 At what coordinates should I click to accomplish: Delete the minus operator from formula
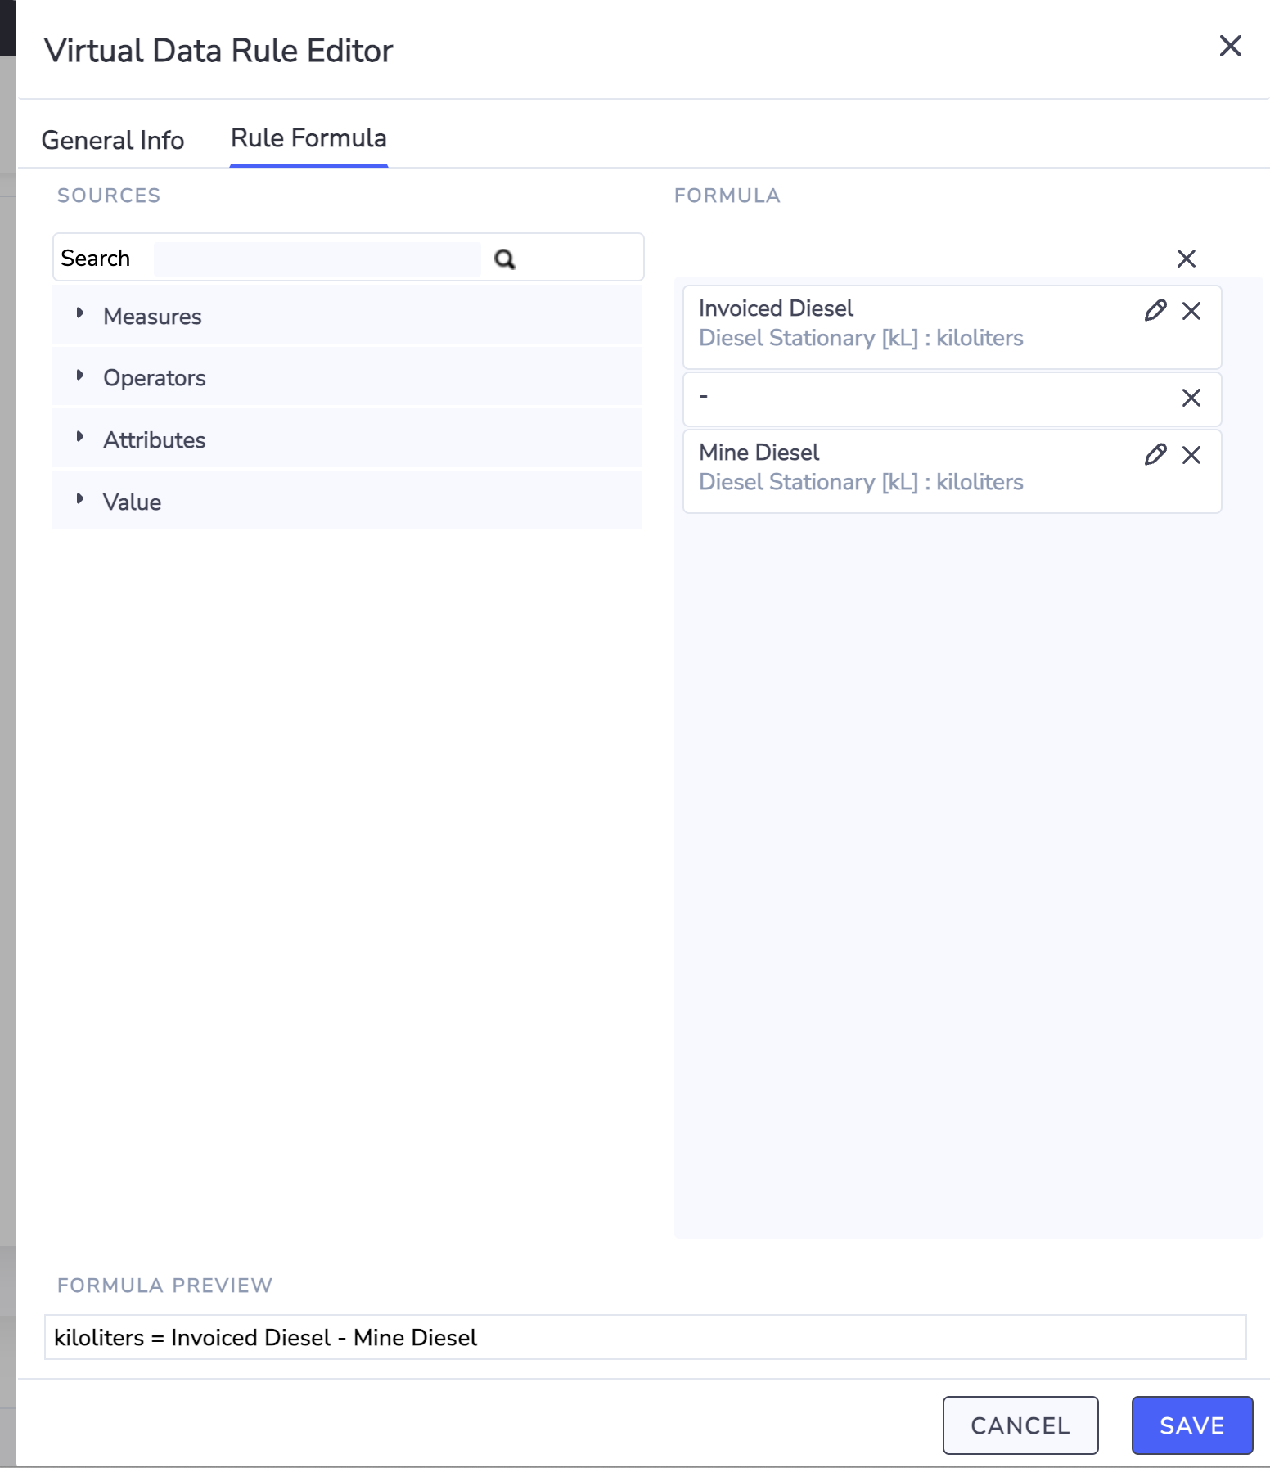tap(1191, 398)
